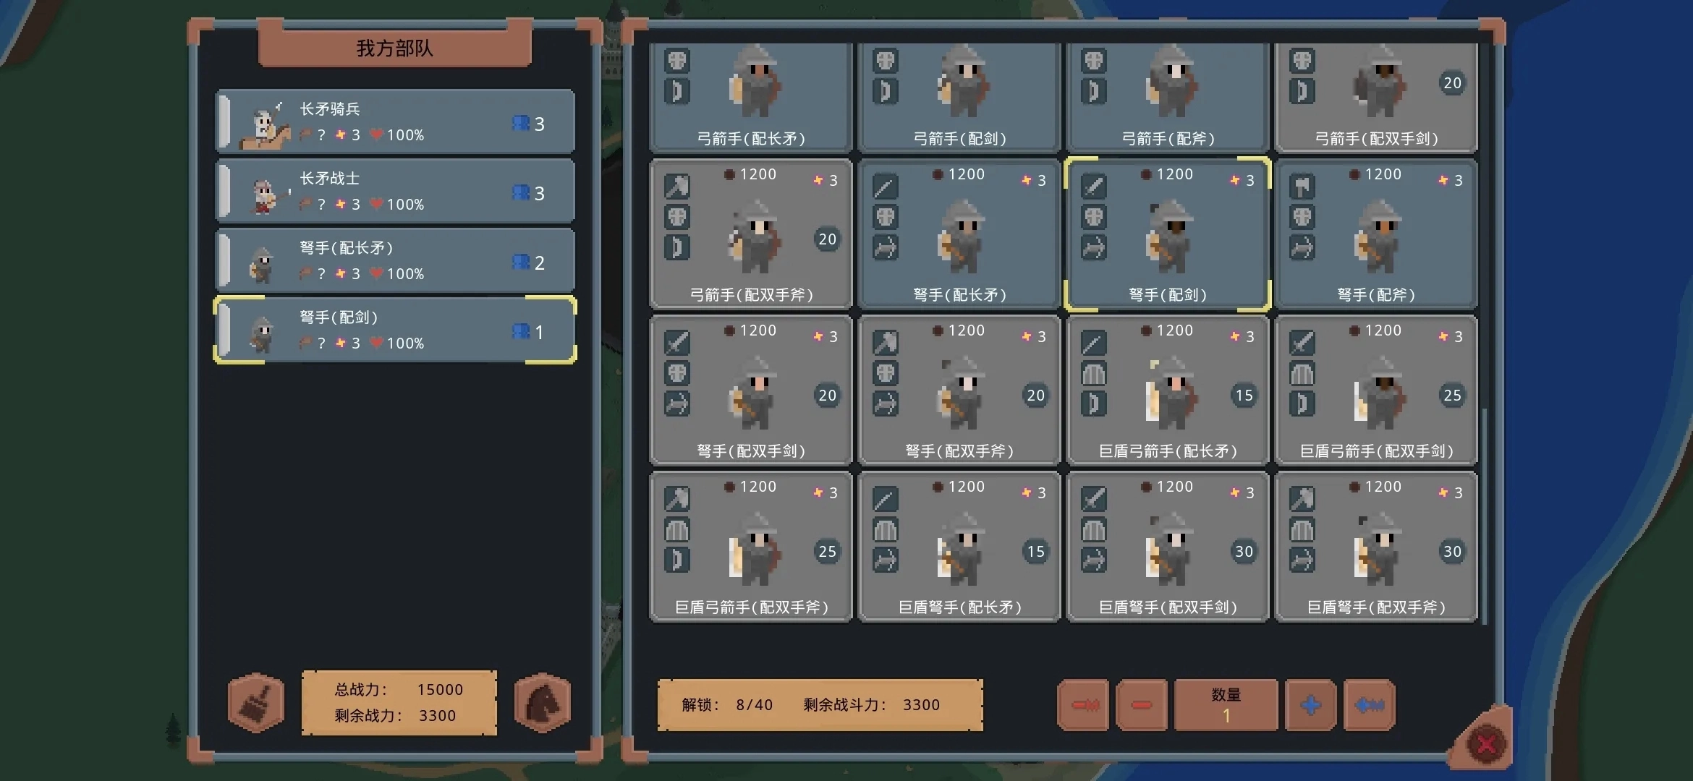Click the 数量 quantity value field

(1226, 705)
